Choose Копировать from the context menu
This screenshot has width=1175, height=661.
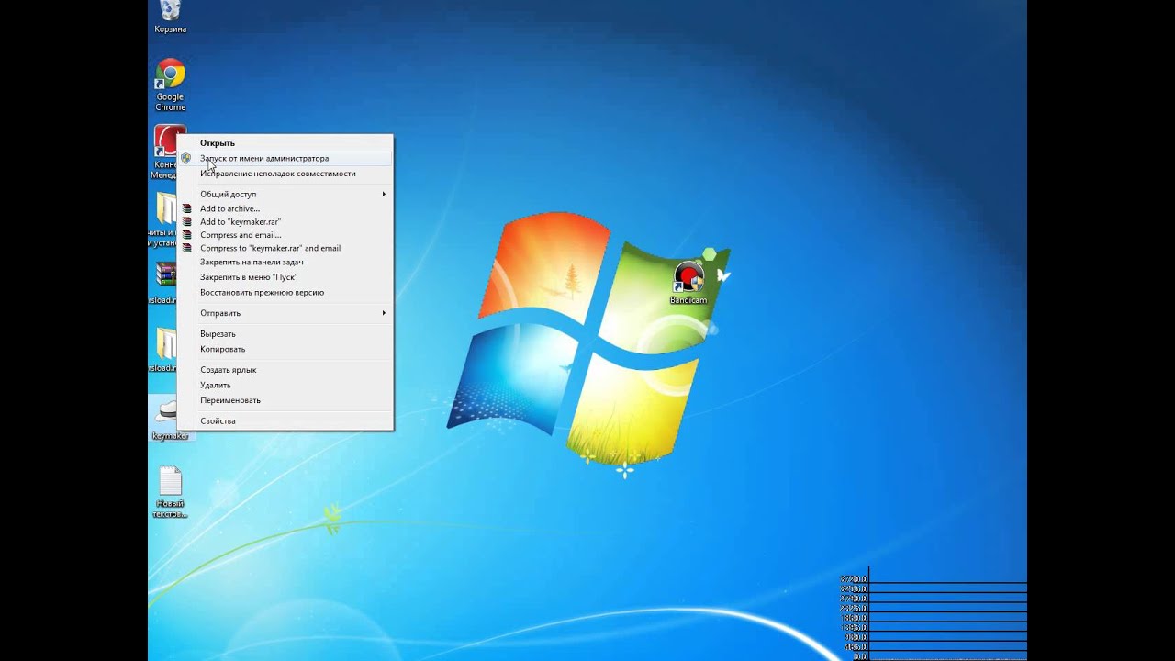click(x=285, y=350)
